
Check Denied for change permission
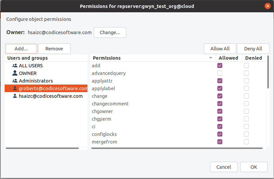point(247,96)
